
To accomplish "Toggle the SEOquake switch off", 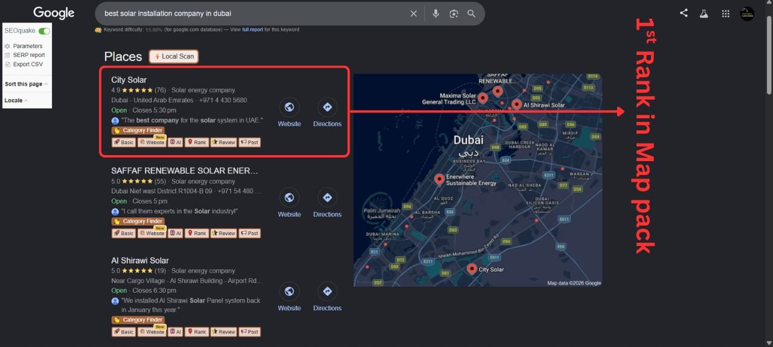I will 44,31.
